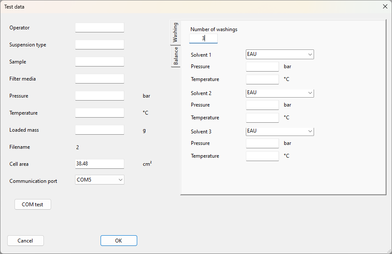The height and width of the screenshot is (254, 392).
Task: Click the Filter media input field
Action: (x=100, y=78)
